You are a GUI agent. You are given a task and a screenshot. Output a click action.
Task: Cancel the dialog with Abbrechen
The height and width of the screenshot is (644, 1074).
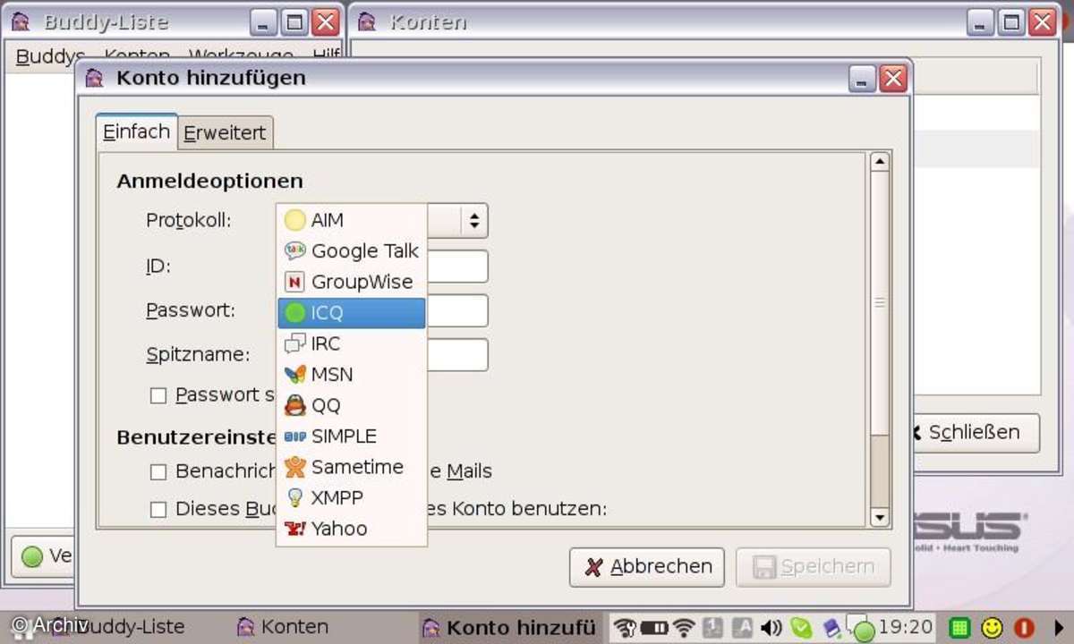(647, 567)
